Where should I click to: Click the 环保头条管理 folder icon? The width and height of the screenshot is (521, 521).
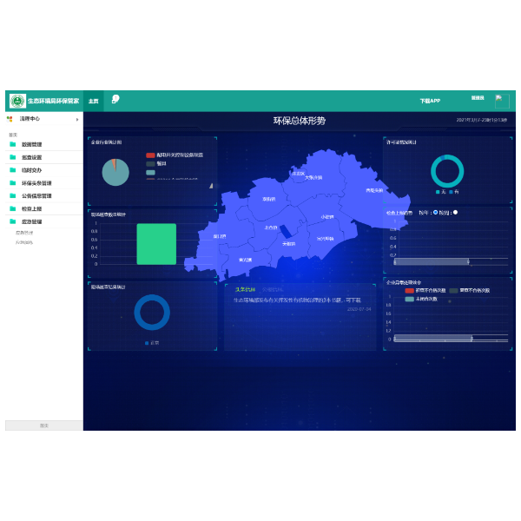(13, 183)
